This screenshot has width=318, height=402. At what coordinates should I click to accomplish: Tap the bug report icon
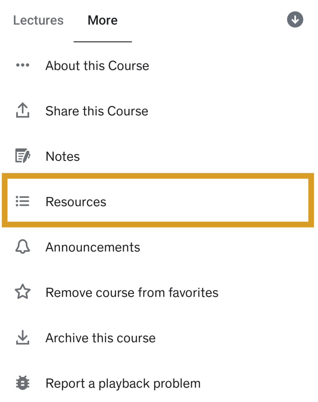[x=23, y=383]
